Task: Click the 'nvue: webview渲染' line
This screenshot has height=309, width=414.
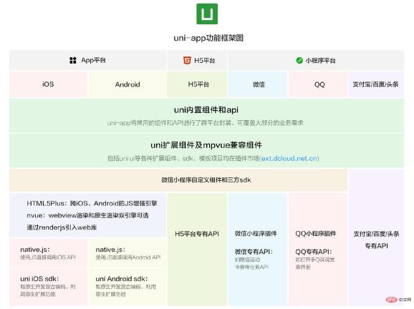Action: pos(87,215)
